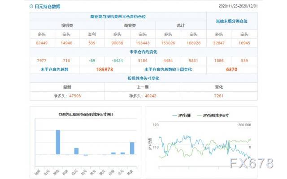287x179 pixels.
Task: Click the 最新 column header
Action: click(x=67, y=87)
